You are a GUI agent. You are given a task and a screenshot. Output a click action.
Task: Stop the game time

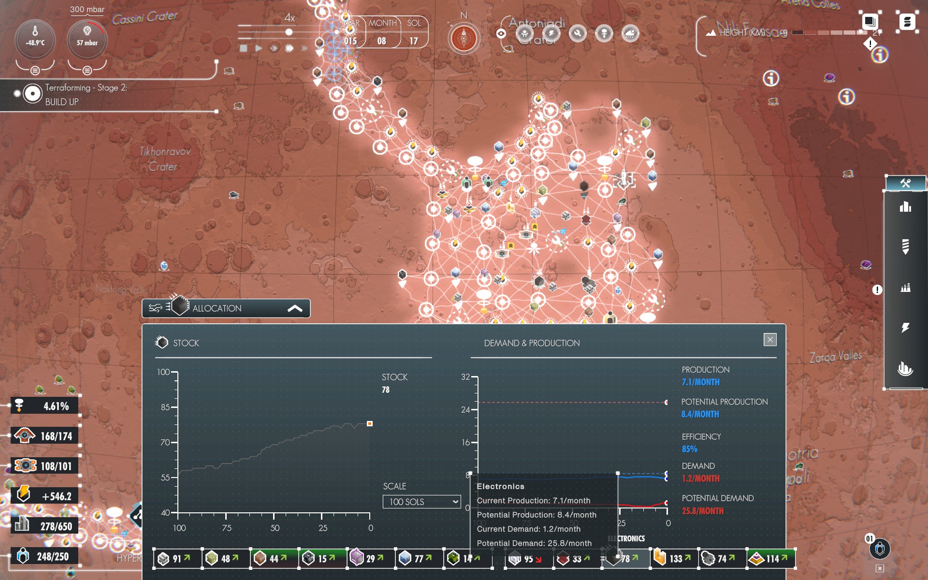point(244,48)
